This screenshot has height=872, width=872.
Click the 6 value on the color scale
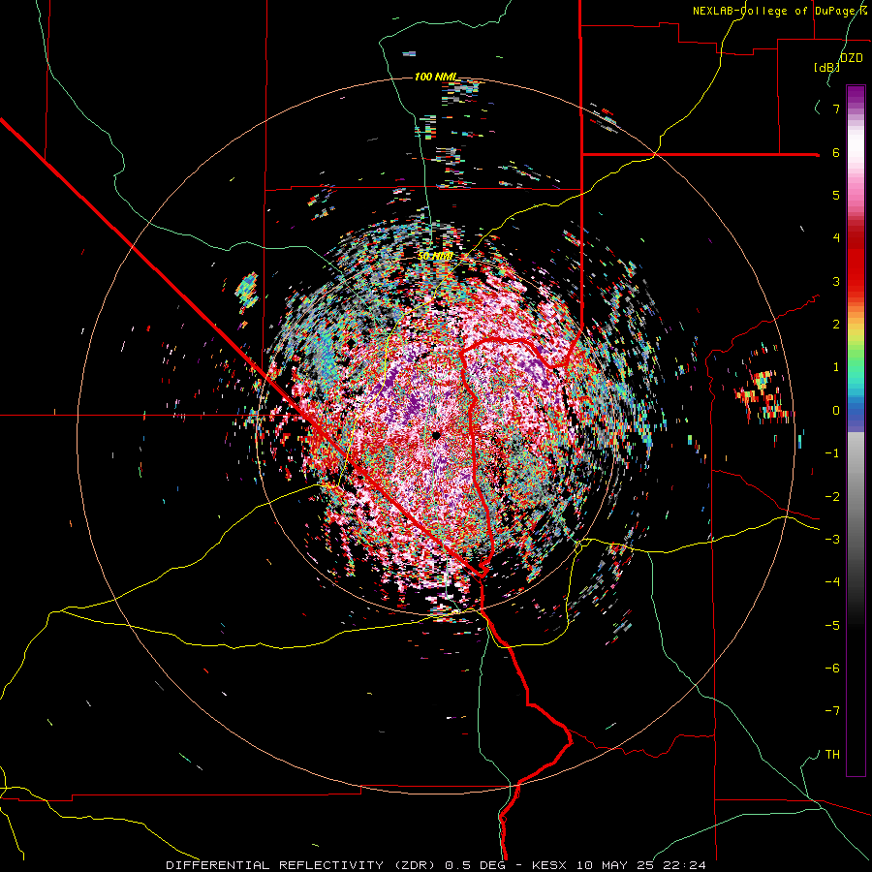coord(836,152)
